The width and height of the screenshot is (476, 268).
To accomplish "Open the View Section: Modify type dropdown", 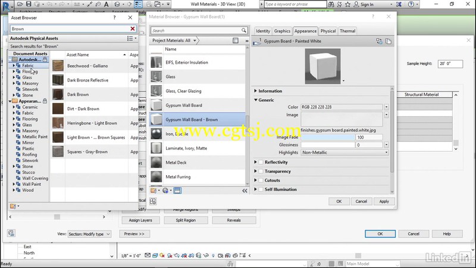I will click(89, 234).
